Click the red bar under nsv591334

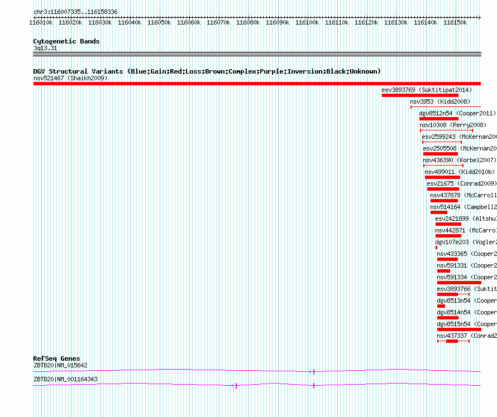tap(459, 283)
